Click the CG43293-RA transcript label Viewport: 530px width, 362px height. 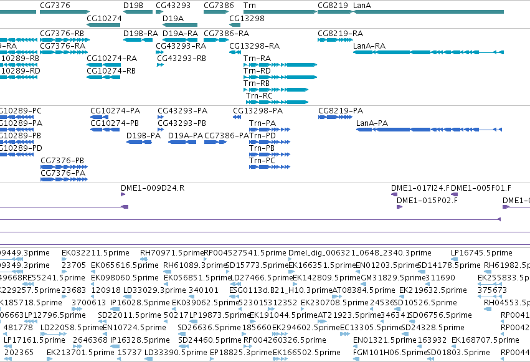point(181,46)
